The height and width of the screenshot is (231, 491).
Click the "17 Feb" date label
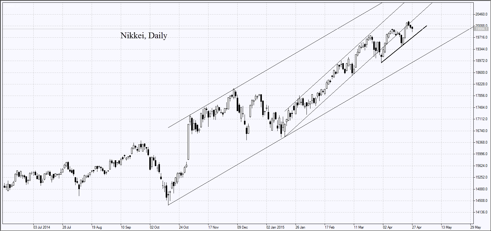tap(329, 227)
